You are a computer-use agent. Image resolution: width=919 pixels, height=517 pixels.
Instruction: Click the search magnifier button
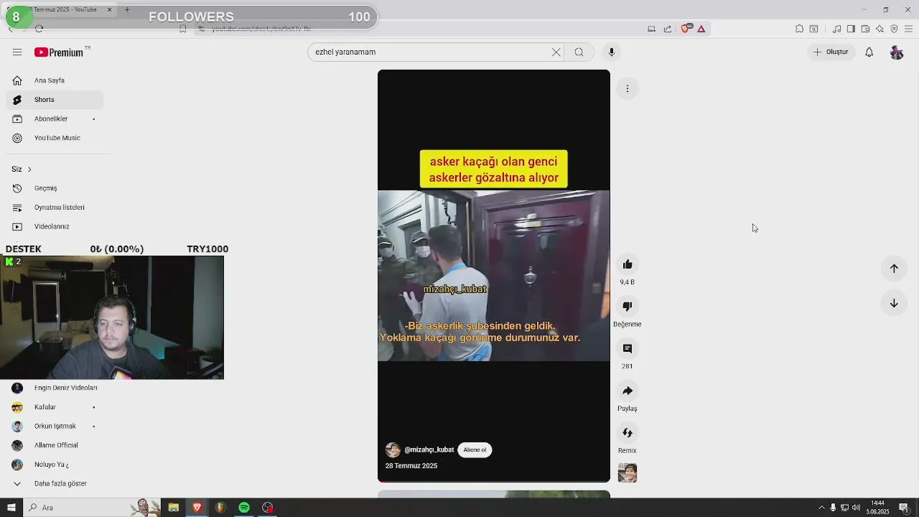coord(579,52)
